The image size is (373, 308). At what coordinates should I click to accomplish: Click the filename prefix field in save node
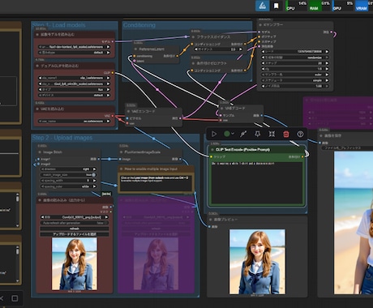(x=347, y=148)
